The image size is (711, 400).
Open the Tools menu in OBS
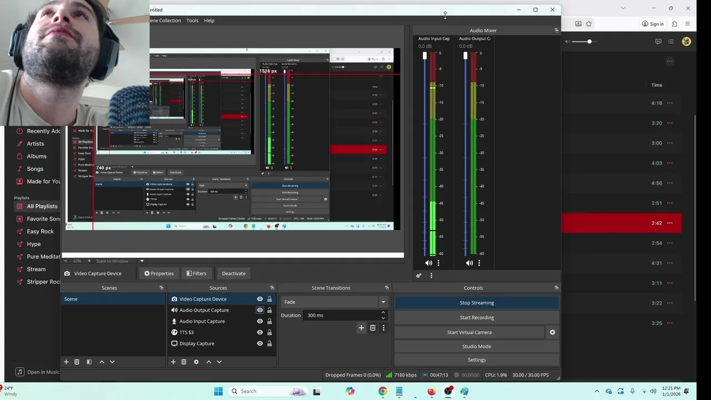click(192, 21)
